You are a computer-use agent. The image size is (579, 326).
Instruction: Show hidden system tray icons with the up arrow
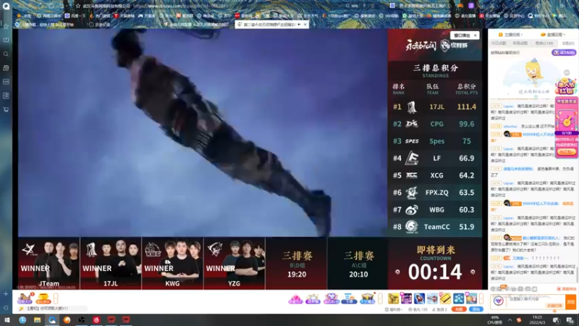tap(510, 320)
